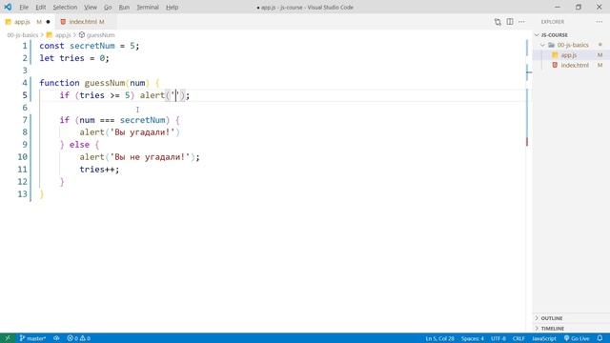Open the Selection menu
610x343 pixels.
pos(65,7)
